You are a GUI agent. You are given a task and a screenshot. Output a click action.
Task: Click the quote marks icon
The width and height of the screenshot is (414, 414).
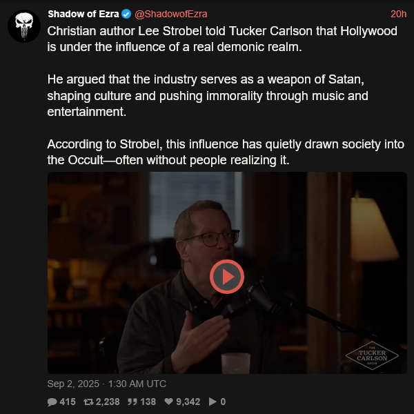point(132,402)
